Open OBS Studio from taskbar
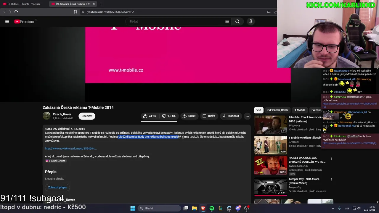 tap(246, 208)
